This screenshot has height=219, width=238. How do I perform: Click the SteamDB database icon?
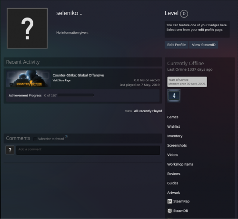tap(169, 211)
